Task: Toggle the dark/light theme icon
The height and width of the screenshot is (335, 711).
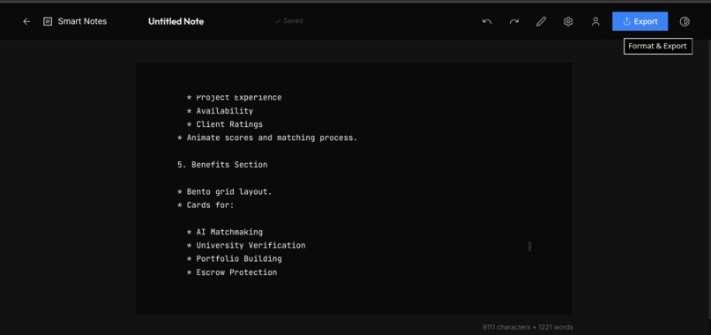Action: pyautogui.click(x=685, y=21)
